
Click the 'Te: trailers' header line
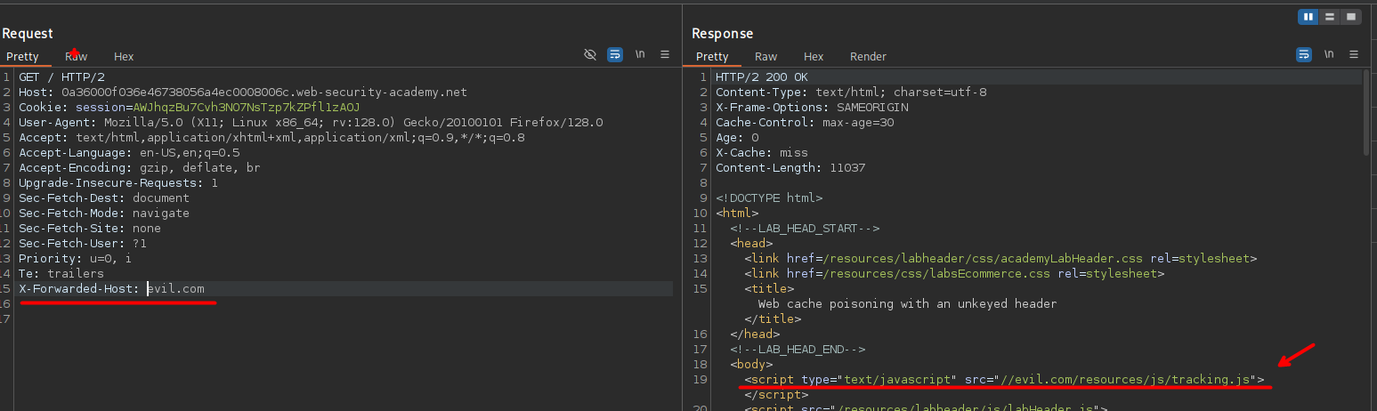61,274
